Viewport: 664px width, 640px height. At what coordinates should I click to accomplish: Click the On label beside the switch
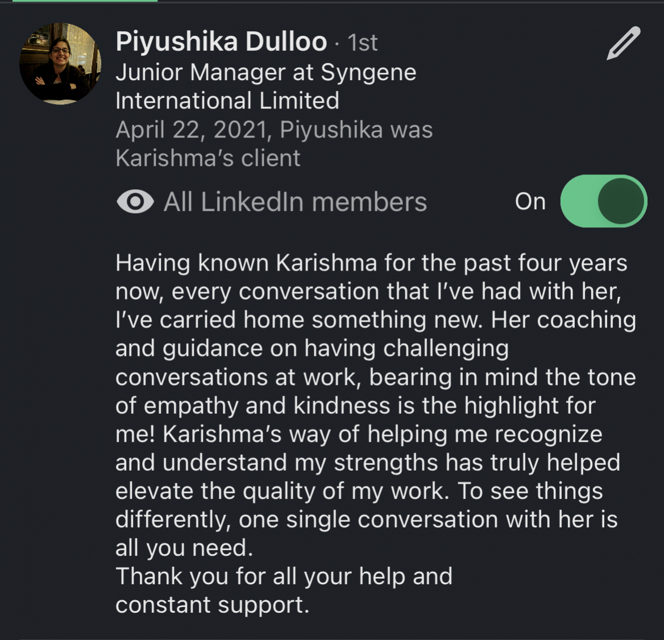[530, 201]
